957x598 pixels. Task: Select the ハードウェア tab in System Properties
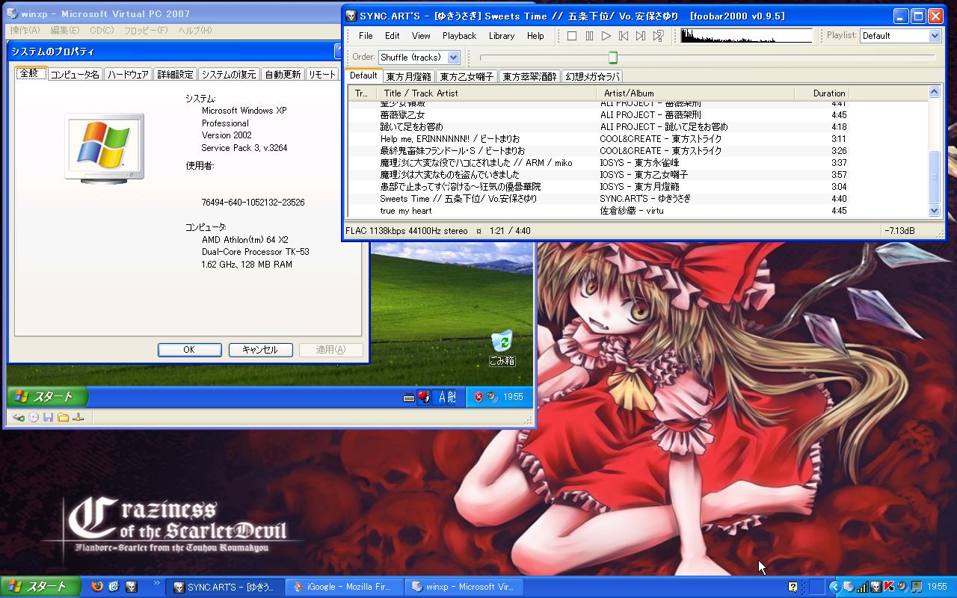pos(128,75)
